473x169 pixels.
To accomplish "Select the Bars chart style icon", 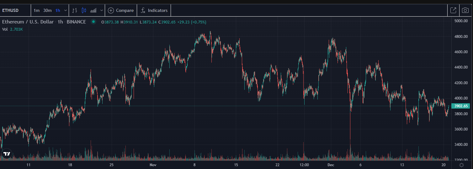I will tap(74, 10).
